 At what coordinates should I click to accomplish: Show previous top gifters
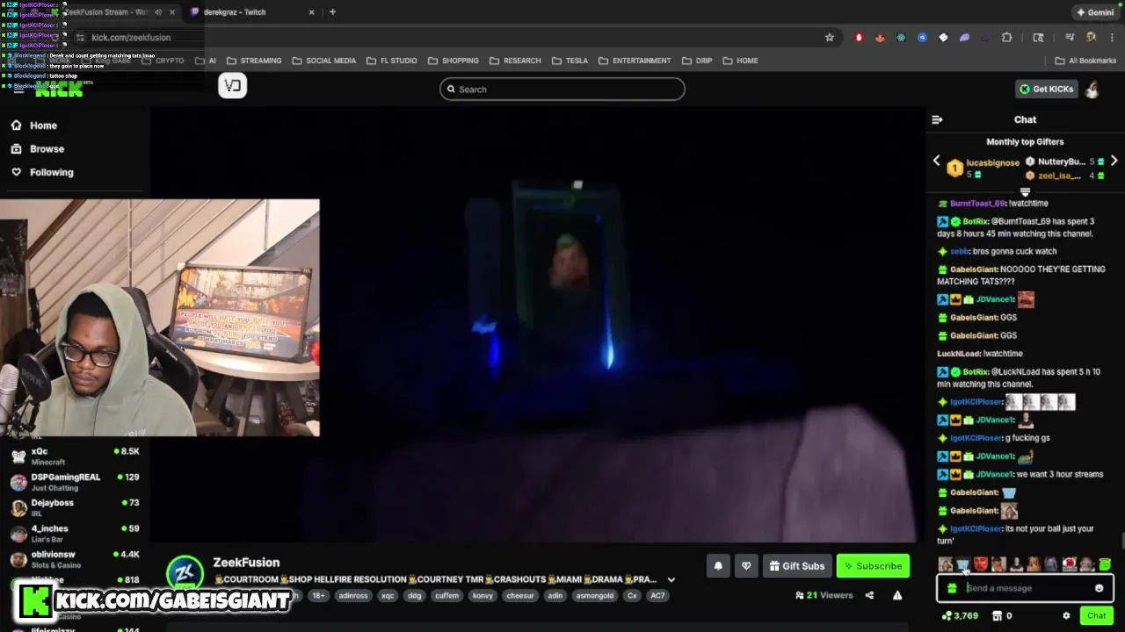pyautogui.click(x=936, y=162)
